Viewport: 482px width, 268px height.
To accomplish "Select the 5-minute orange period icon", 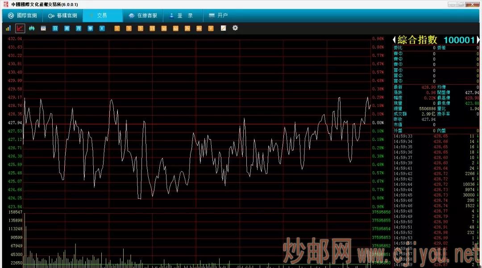I will click(140, 28).
